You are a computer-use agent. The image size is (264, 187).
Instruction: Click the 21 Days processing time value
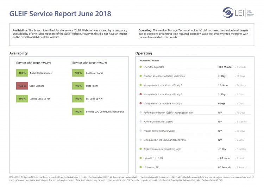[x=222, y=76]
